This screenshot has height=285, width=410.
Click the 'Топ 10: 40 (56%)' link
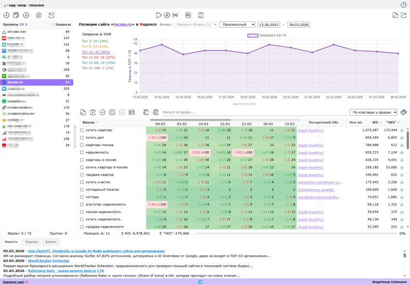(96, 52)
